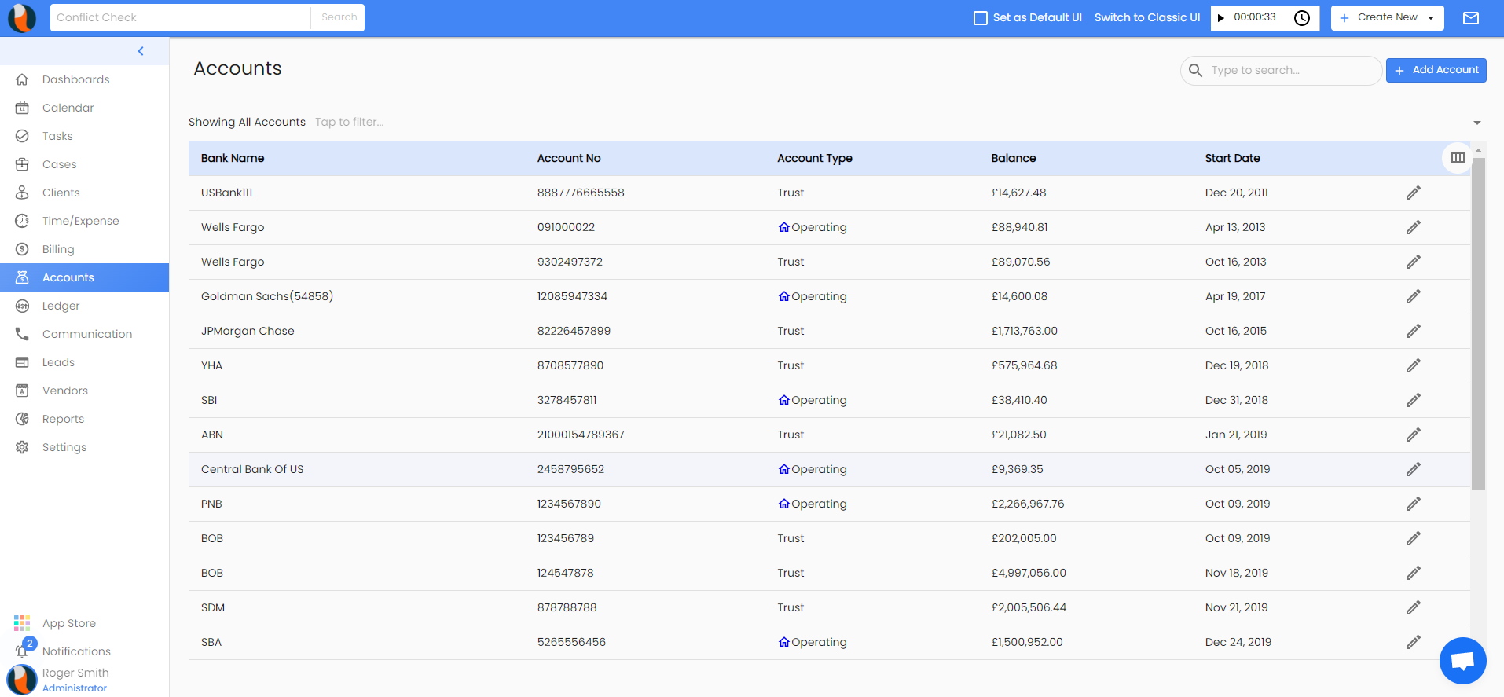Click the mail envelope icon
Viewport: 1504px width, 697px height.
coord(1471,18)
